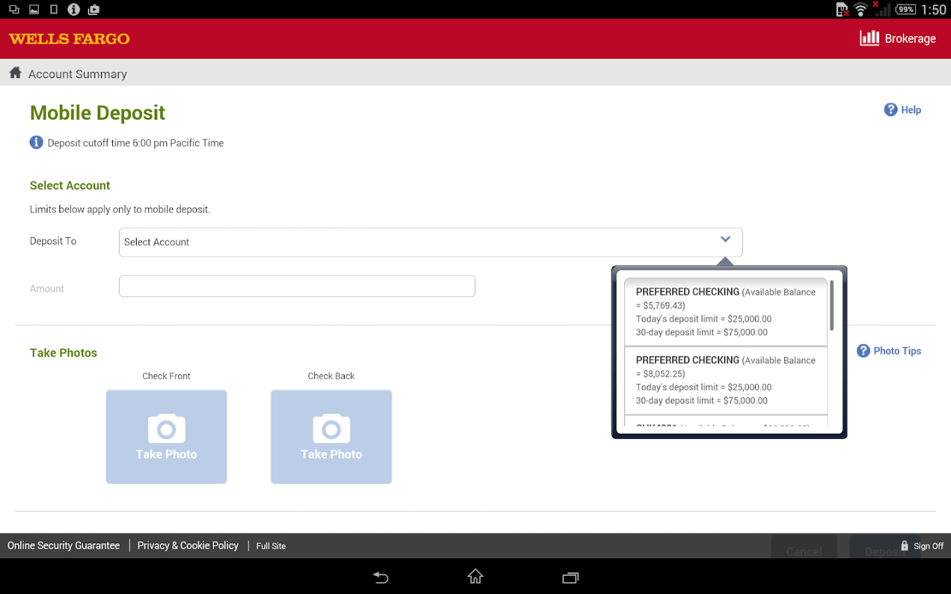
Task: Expand the Deposit To dropdown arrow
Action: tap(725, 240)
